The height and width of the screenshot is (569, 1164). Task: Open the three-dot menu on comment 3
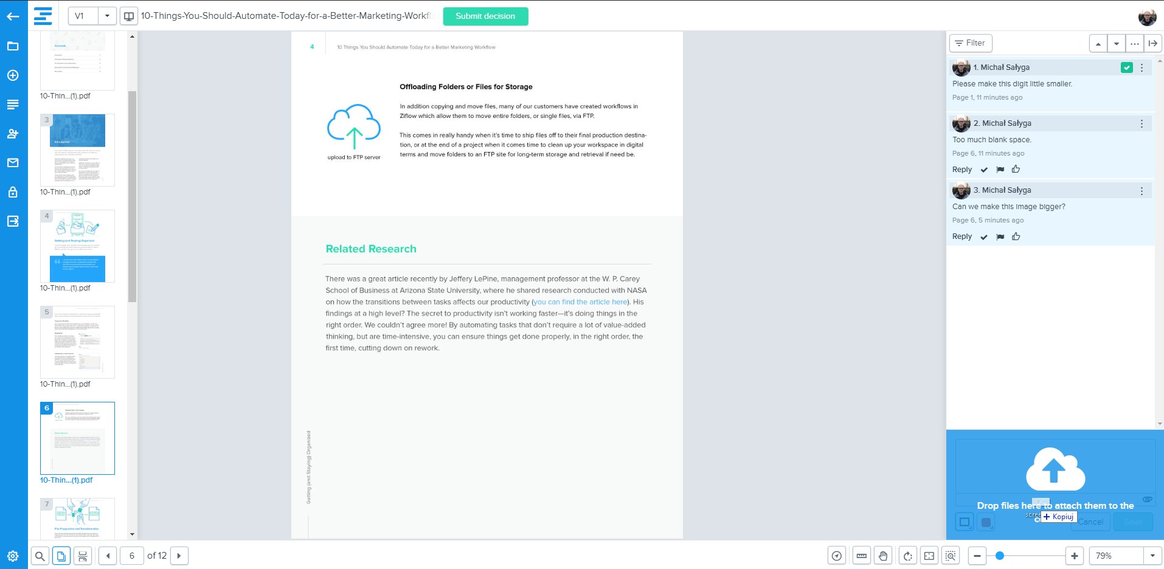(1141, 191)
